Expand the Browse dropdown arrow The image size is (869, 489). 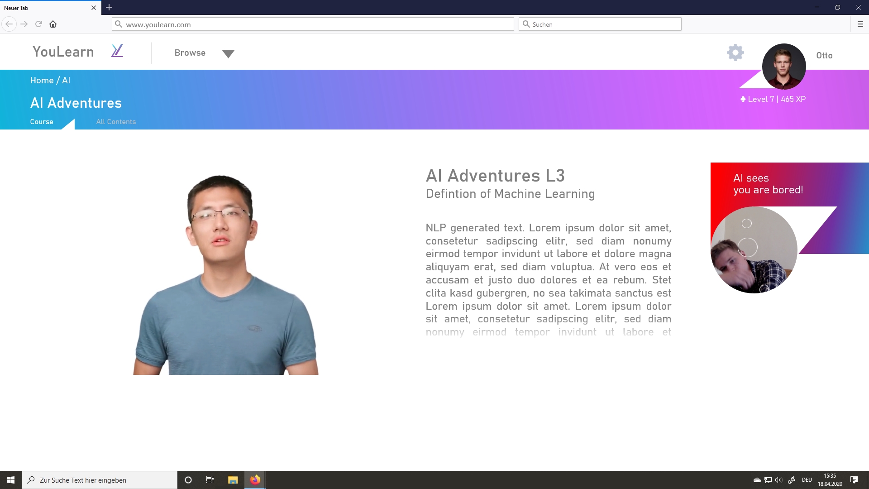[x=228, y=54]
